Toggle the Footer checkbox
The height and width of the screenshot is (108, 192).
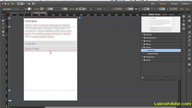click(x=96, y=9)
